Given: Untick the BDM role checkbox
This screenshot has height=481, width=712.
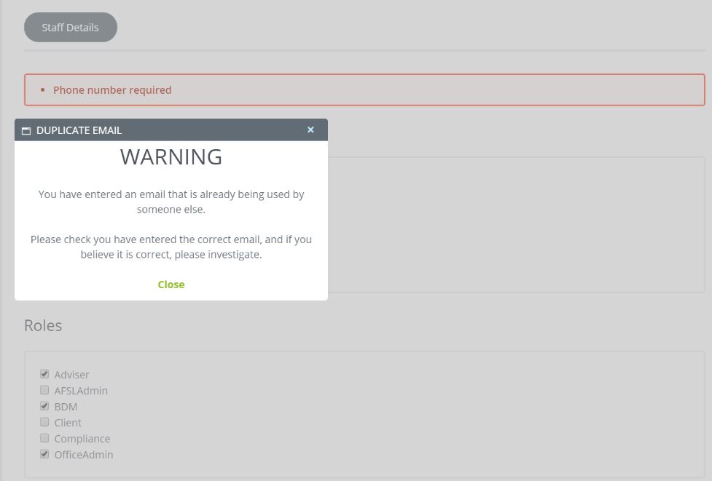Looking at the screenshot, I should [44, 406].
